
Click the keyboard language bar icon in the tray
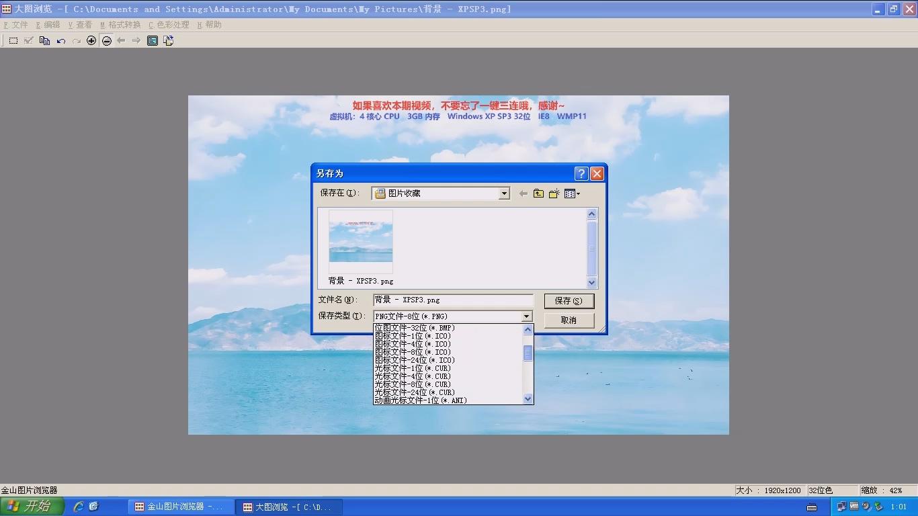click(812, 507)
